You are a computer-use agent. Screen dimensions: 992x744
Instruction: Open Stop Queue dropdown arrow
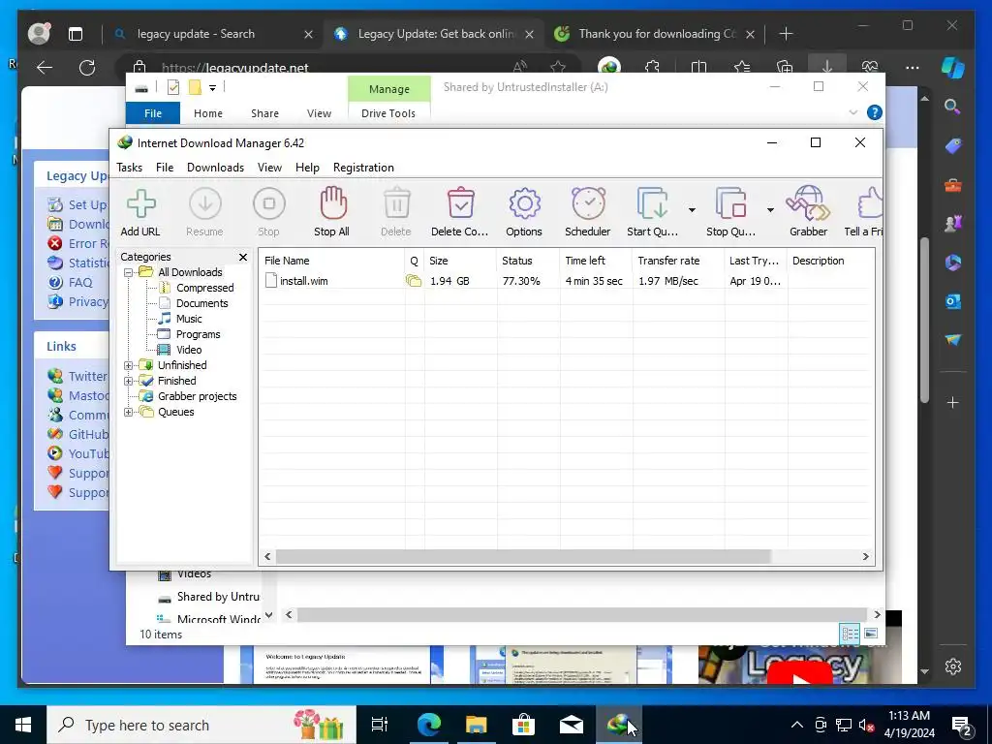click(x=770, y=209)
